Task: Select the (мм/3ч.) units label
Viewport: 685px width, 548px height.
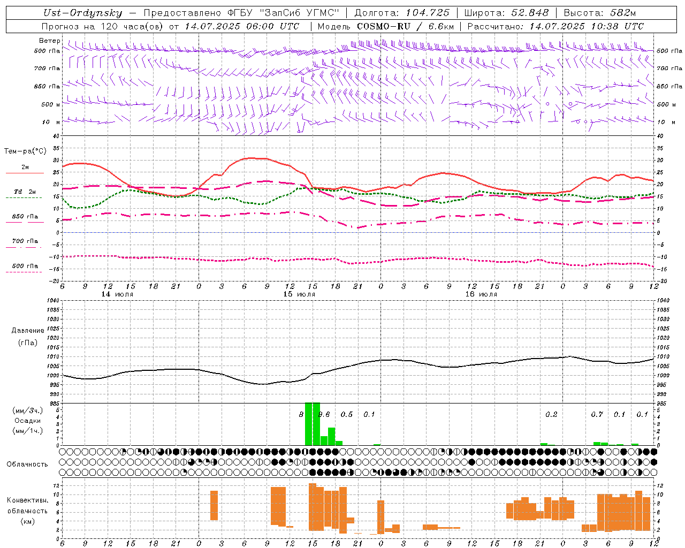Action: [x=27, y=410]
